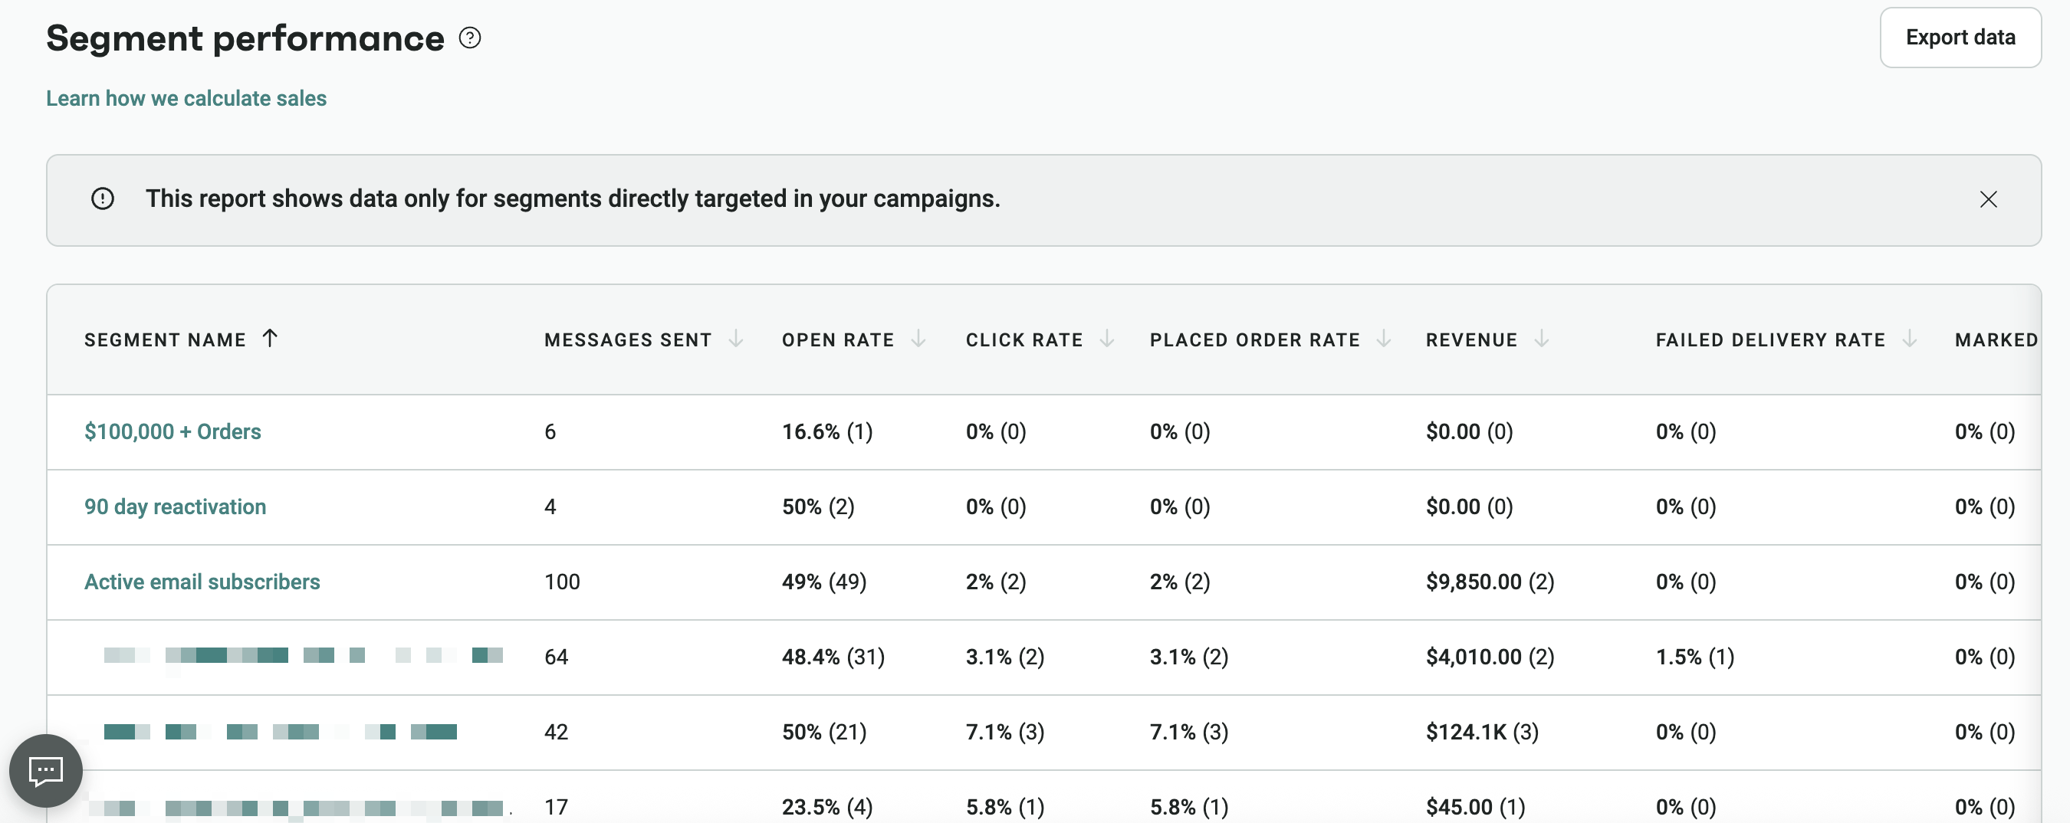Open the chat support bubble
2070x823 pixels.
[x=45, y=771]
